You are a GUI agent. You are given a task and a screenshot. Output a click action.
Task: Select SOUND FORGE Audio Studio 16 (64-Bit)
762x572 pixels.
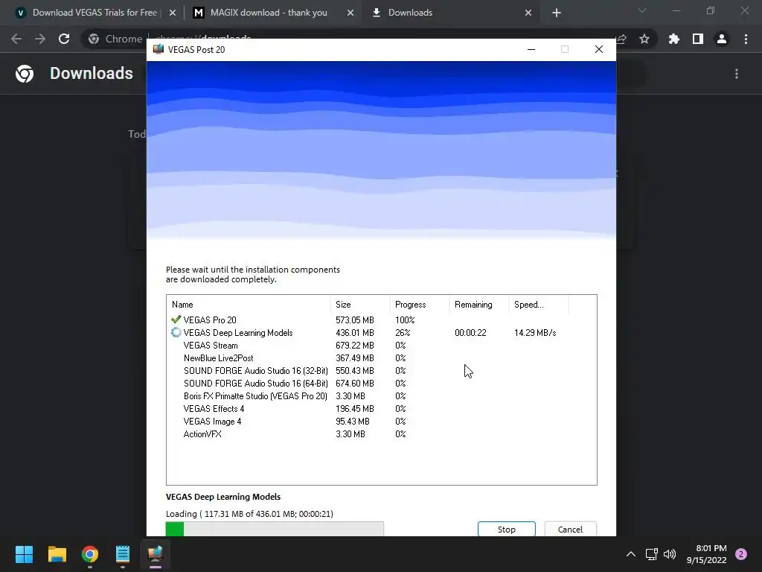tap(381, 384)
